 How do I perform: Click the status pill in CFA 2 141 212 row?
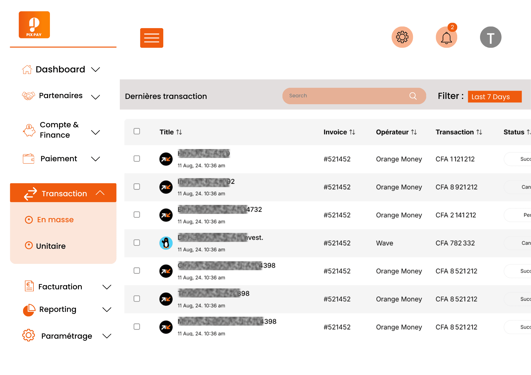(x=517, y=215)
